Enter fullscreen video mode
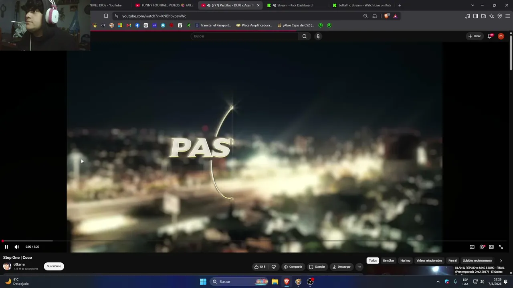The image size is (513, 288). tap(501, 247)
